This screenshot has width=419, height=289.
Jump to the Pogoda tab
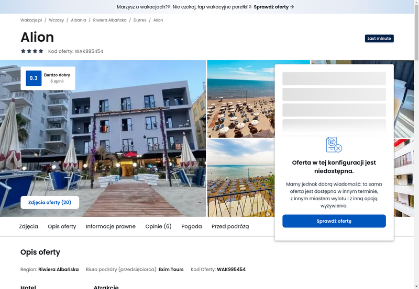(x=192, y=227)
